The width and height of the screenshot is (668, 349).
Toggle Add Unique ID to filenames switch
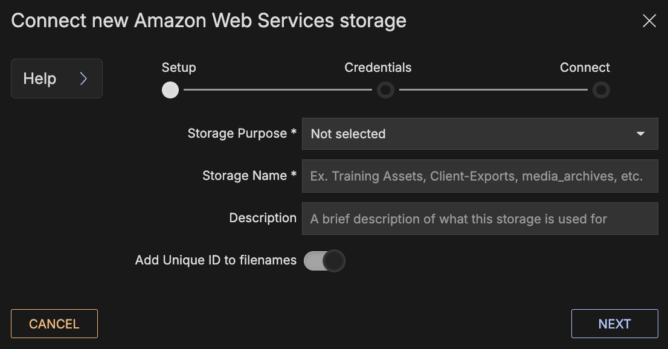324,261
